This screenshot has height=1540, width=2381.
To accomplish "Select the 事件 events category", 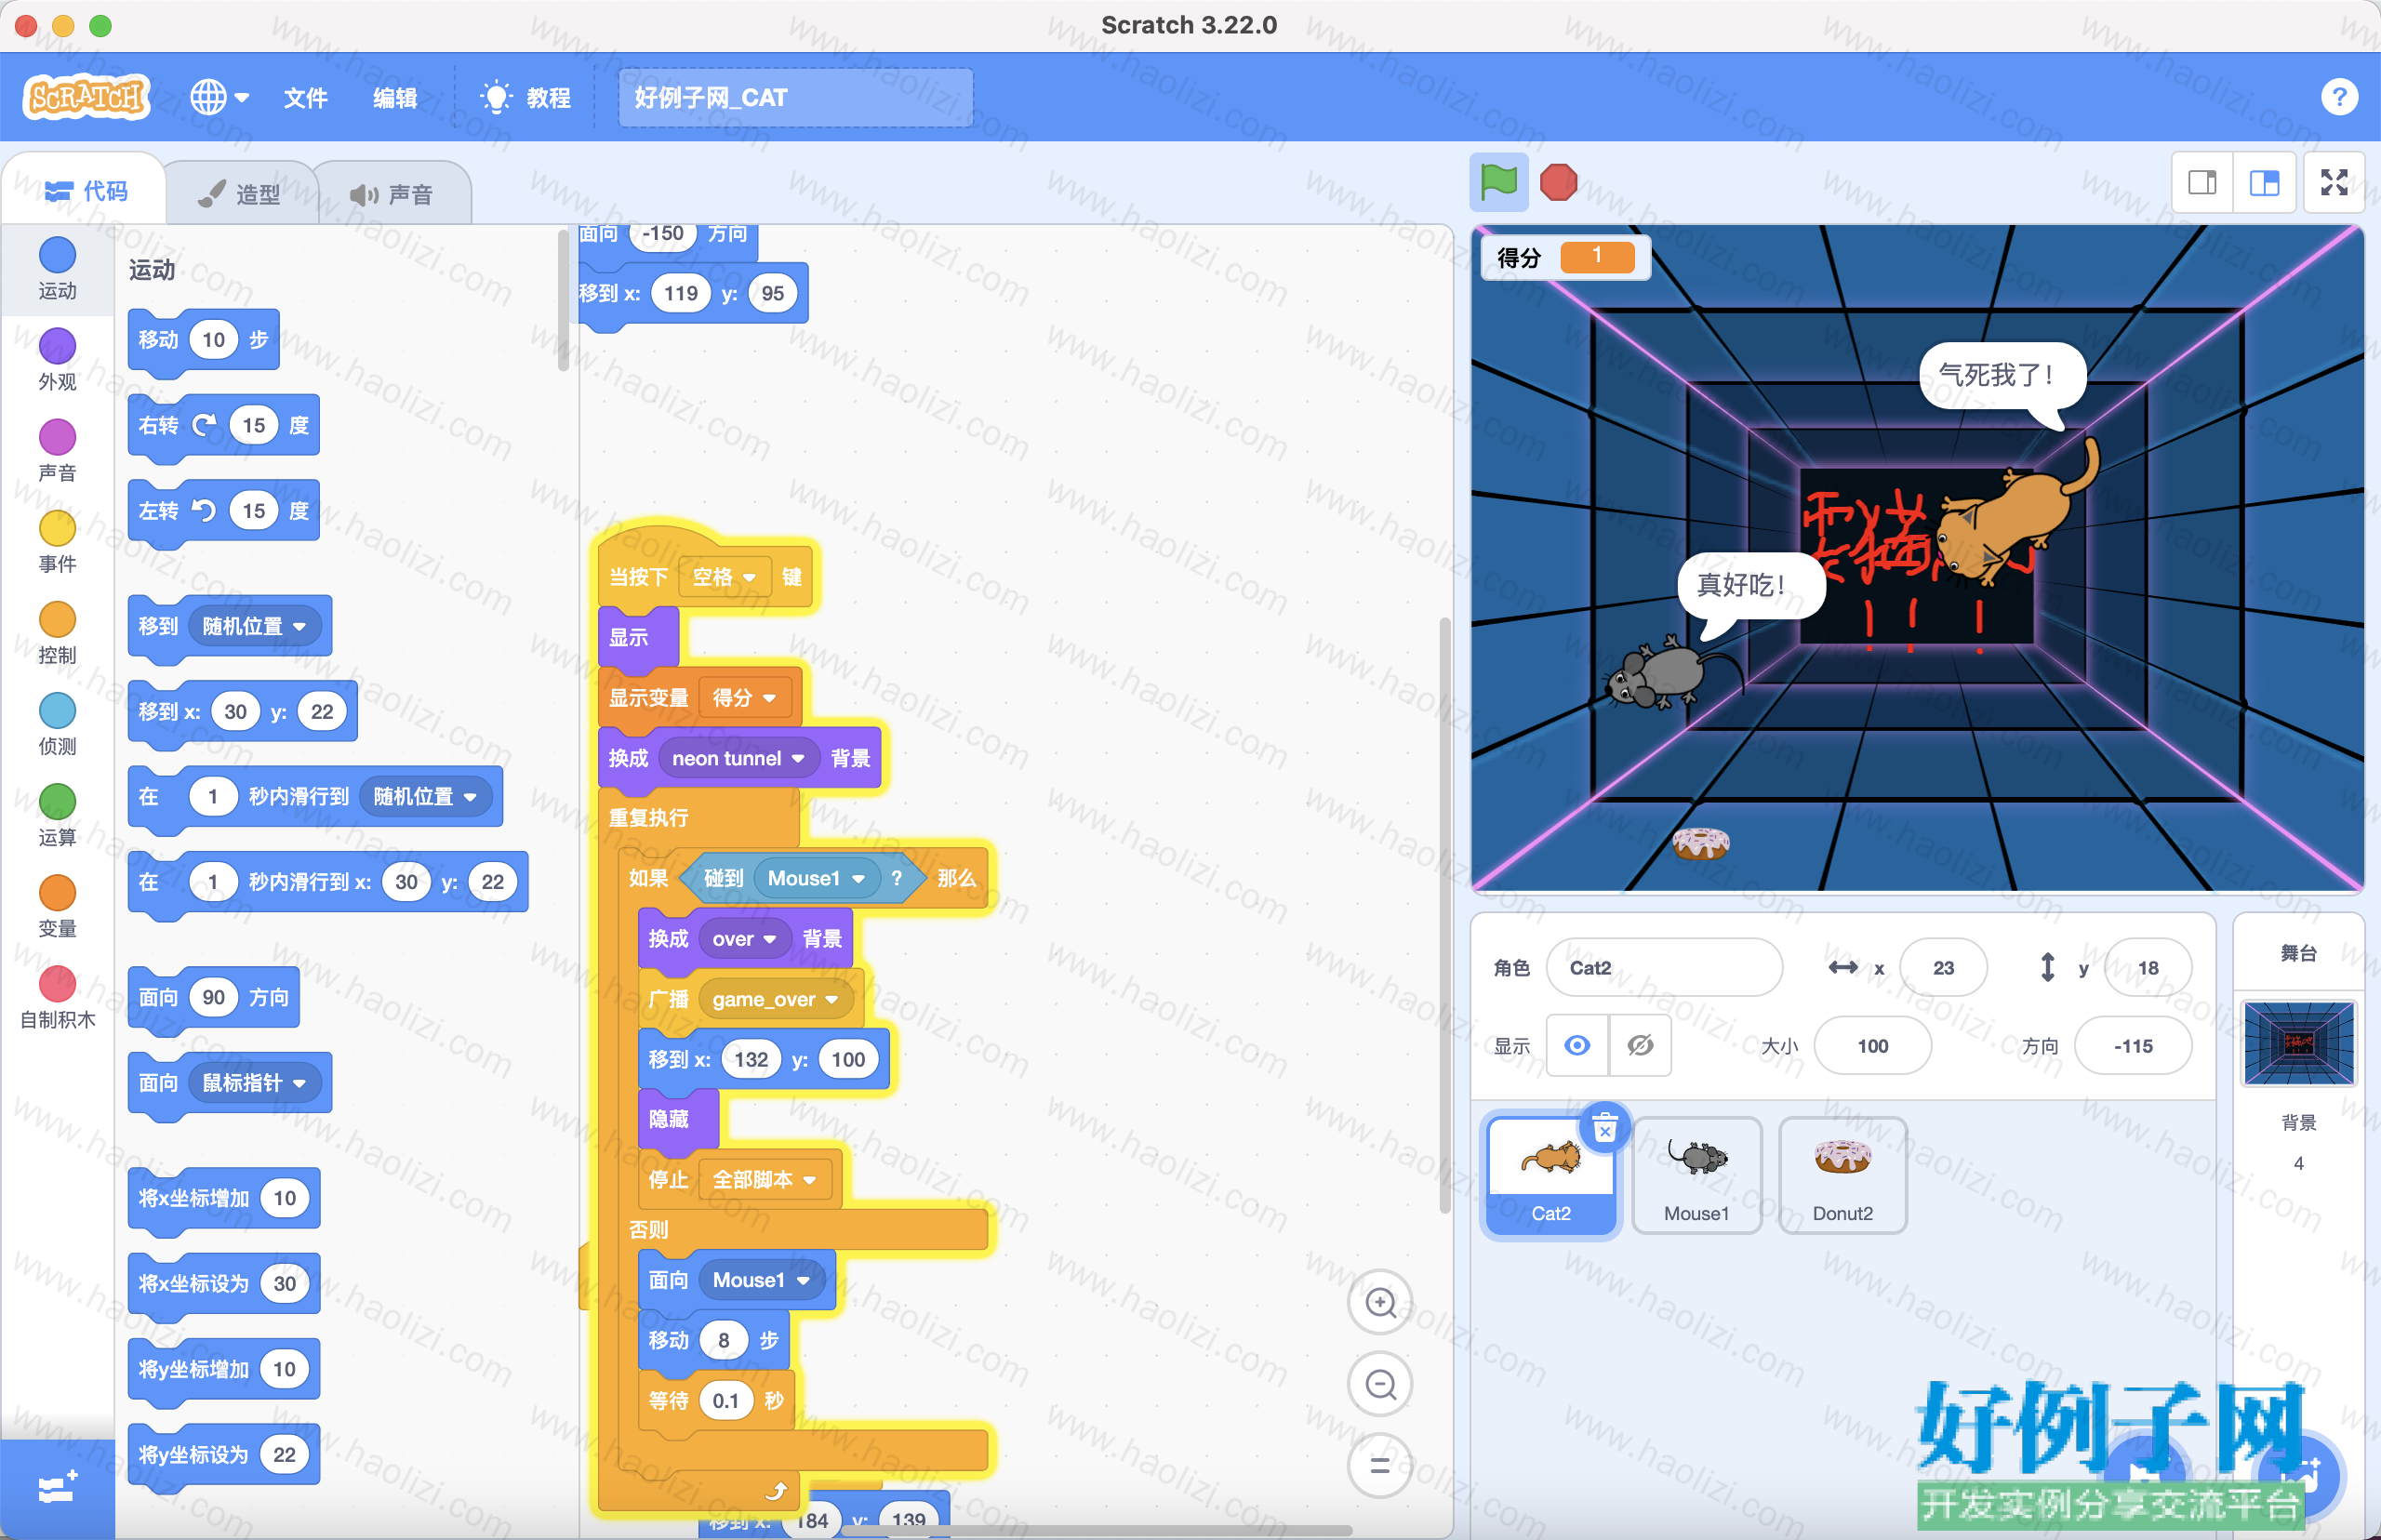I will point(57,540).
